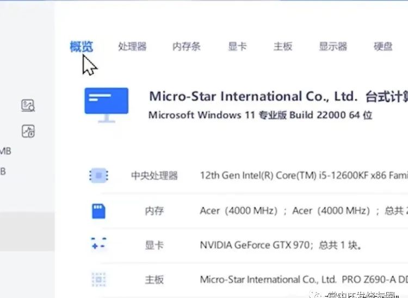Click the graphics card icon beside 显卡
Screen dimensions: 408x298
point(98,243)
